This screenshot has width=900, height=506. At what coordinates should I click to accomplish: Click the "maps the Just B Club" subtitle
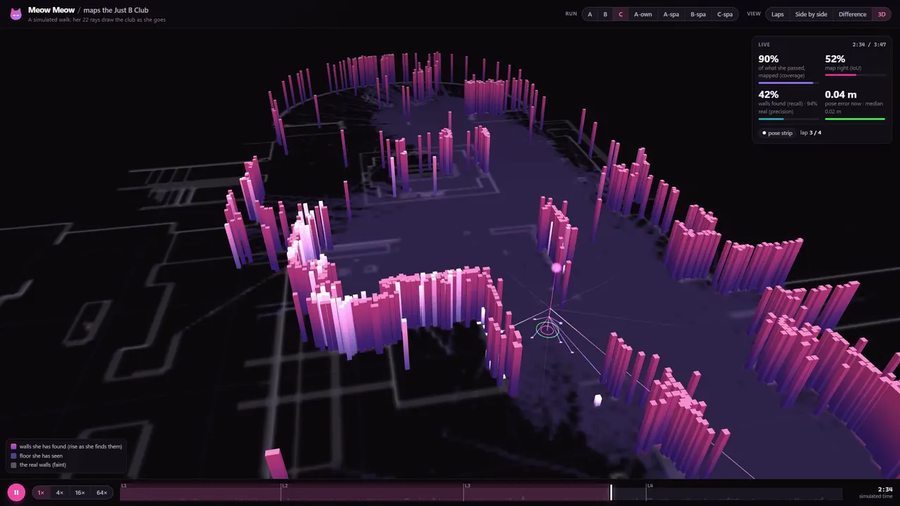tap(116, 10)
